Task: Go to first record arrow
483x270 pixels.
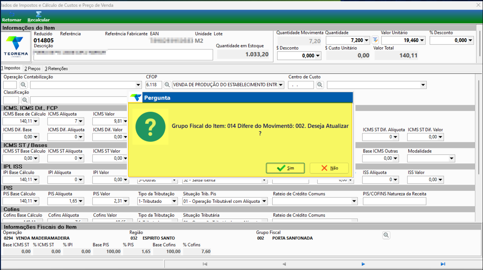Action: click(205, 264)
